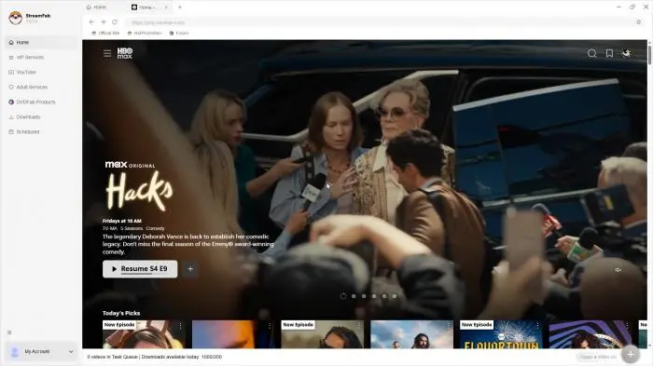Select the third hero carousel dot
The height and width of the screenshot is (366, 653).
click(x=364, y=296)
